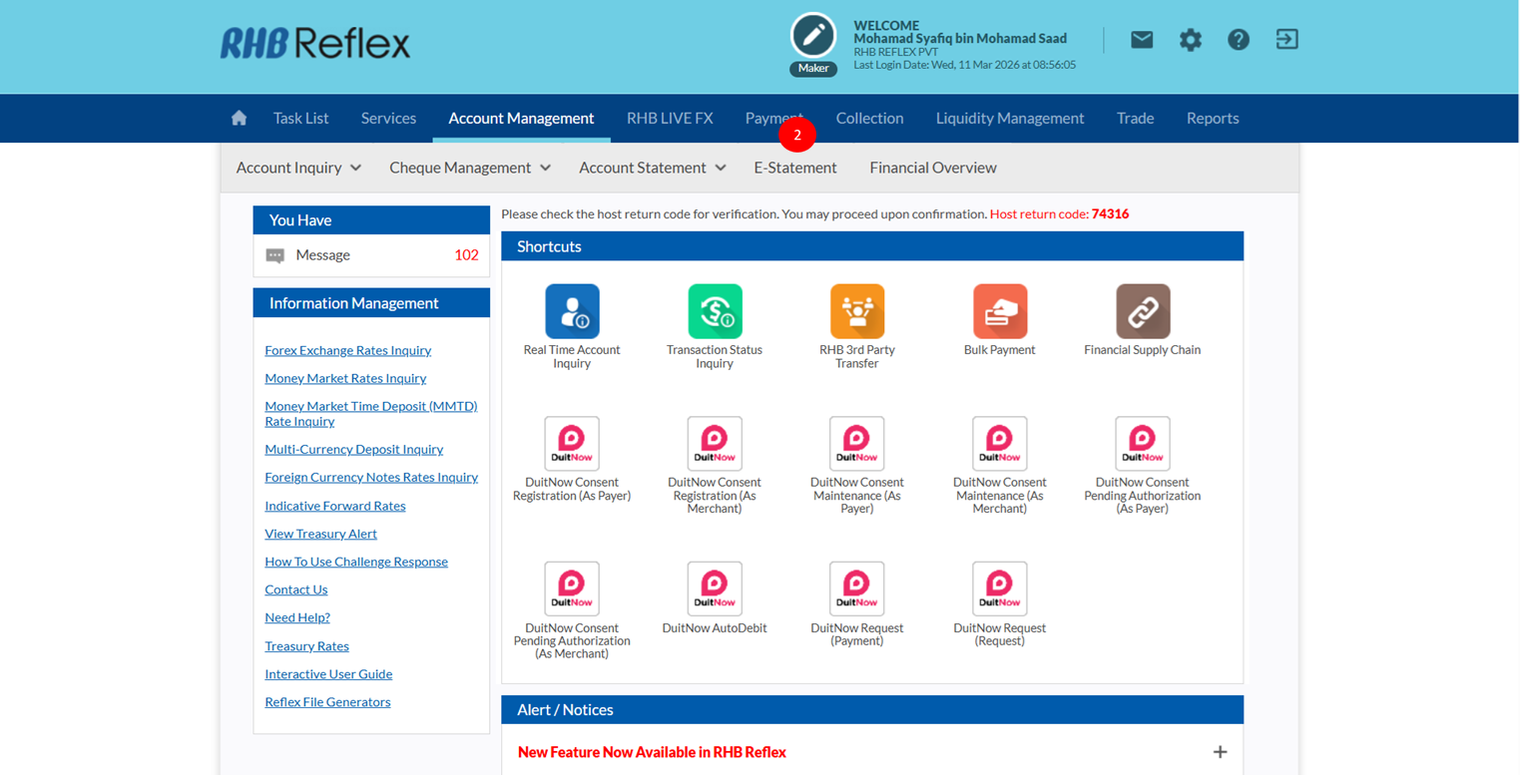Open Transaction Status Inquiry shortcut icon

pyautogui.click(x=715, y=311)
